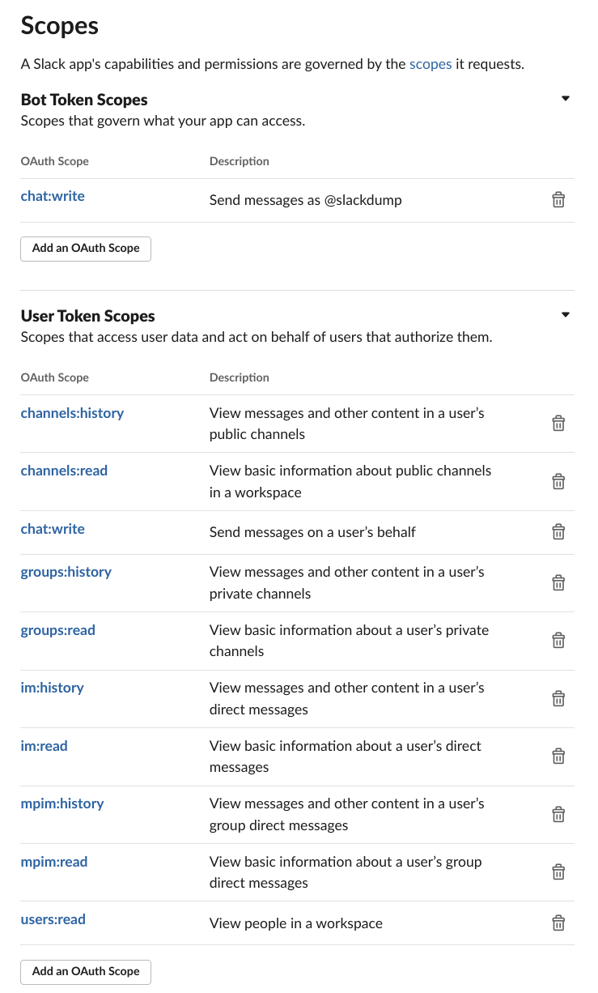Delete the im:history scope
598x993 pixels.
click(x=558, y=698)
